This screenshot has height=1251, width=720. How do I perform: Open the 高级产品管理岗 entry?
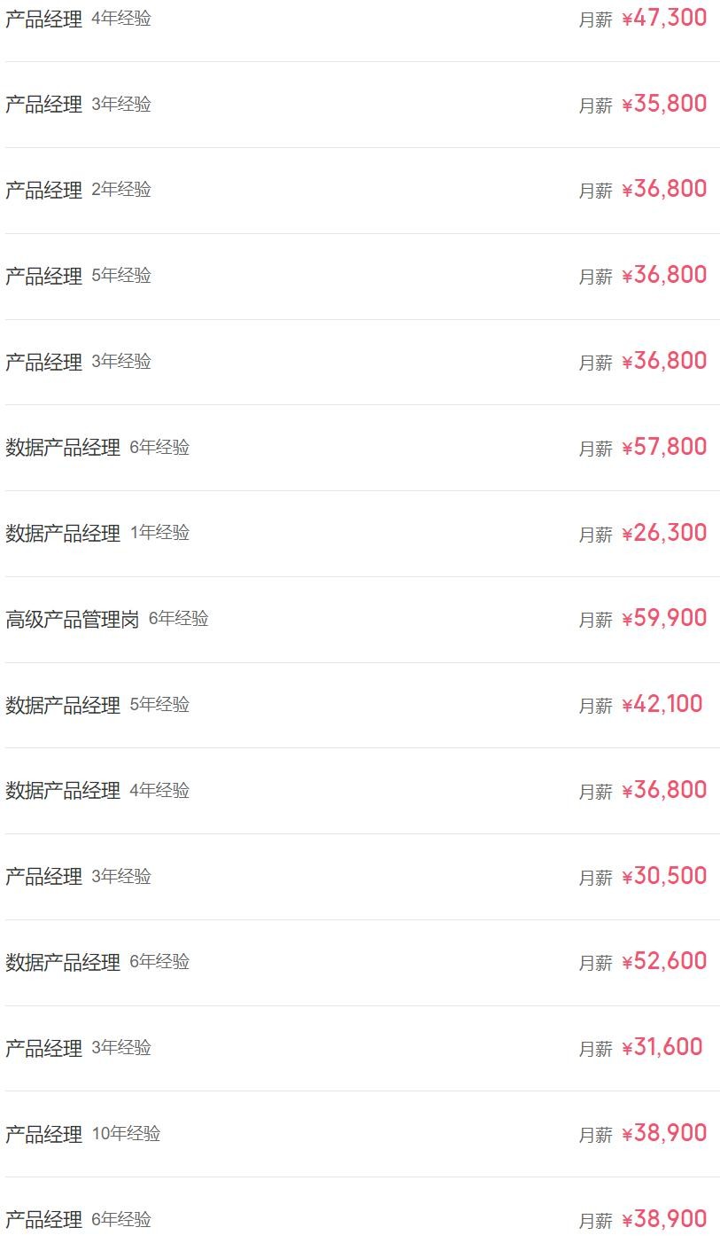(x=73, y=619)
